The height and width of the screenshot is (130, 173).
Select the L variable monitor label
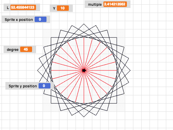click(x=8, y=8)
